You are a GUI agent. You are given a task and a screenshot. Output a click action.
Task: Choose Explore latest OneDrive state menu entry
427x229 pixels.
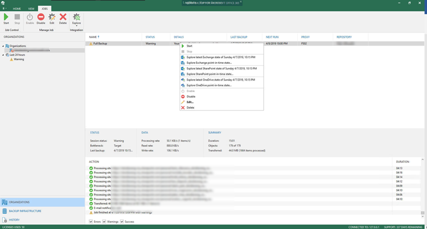click(x=222, y=80)
